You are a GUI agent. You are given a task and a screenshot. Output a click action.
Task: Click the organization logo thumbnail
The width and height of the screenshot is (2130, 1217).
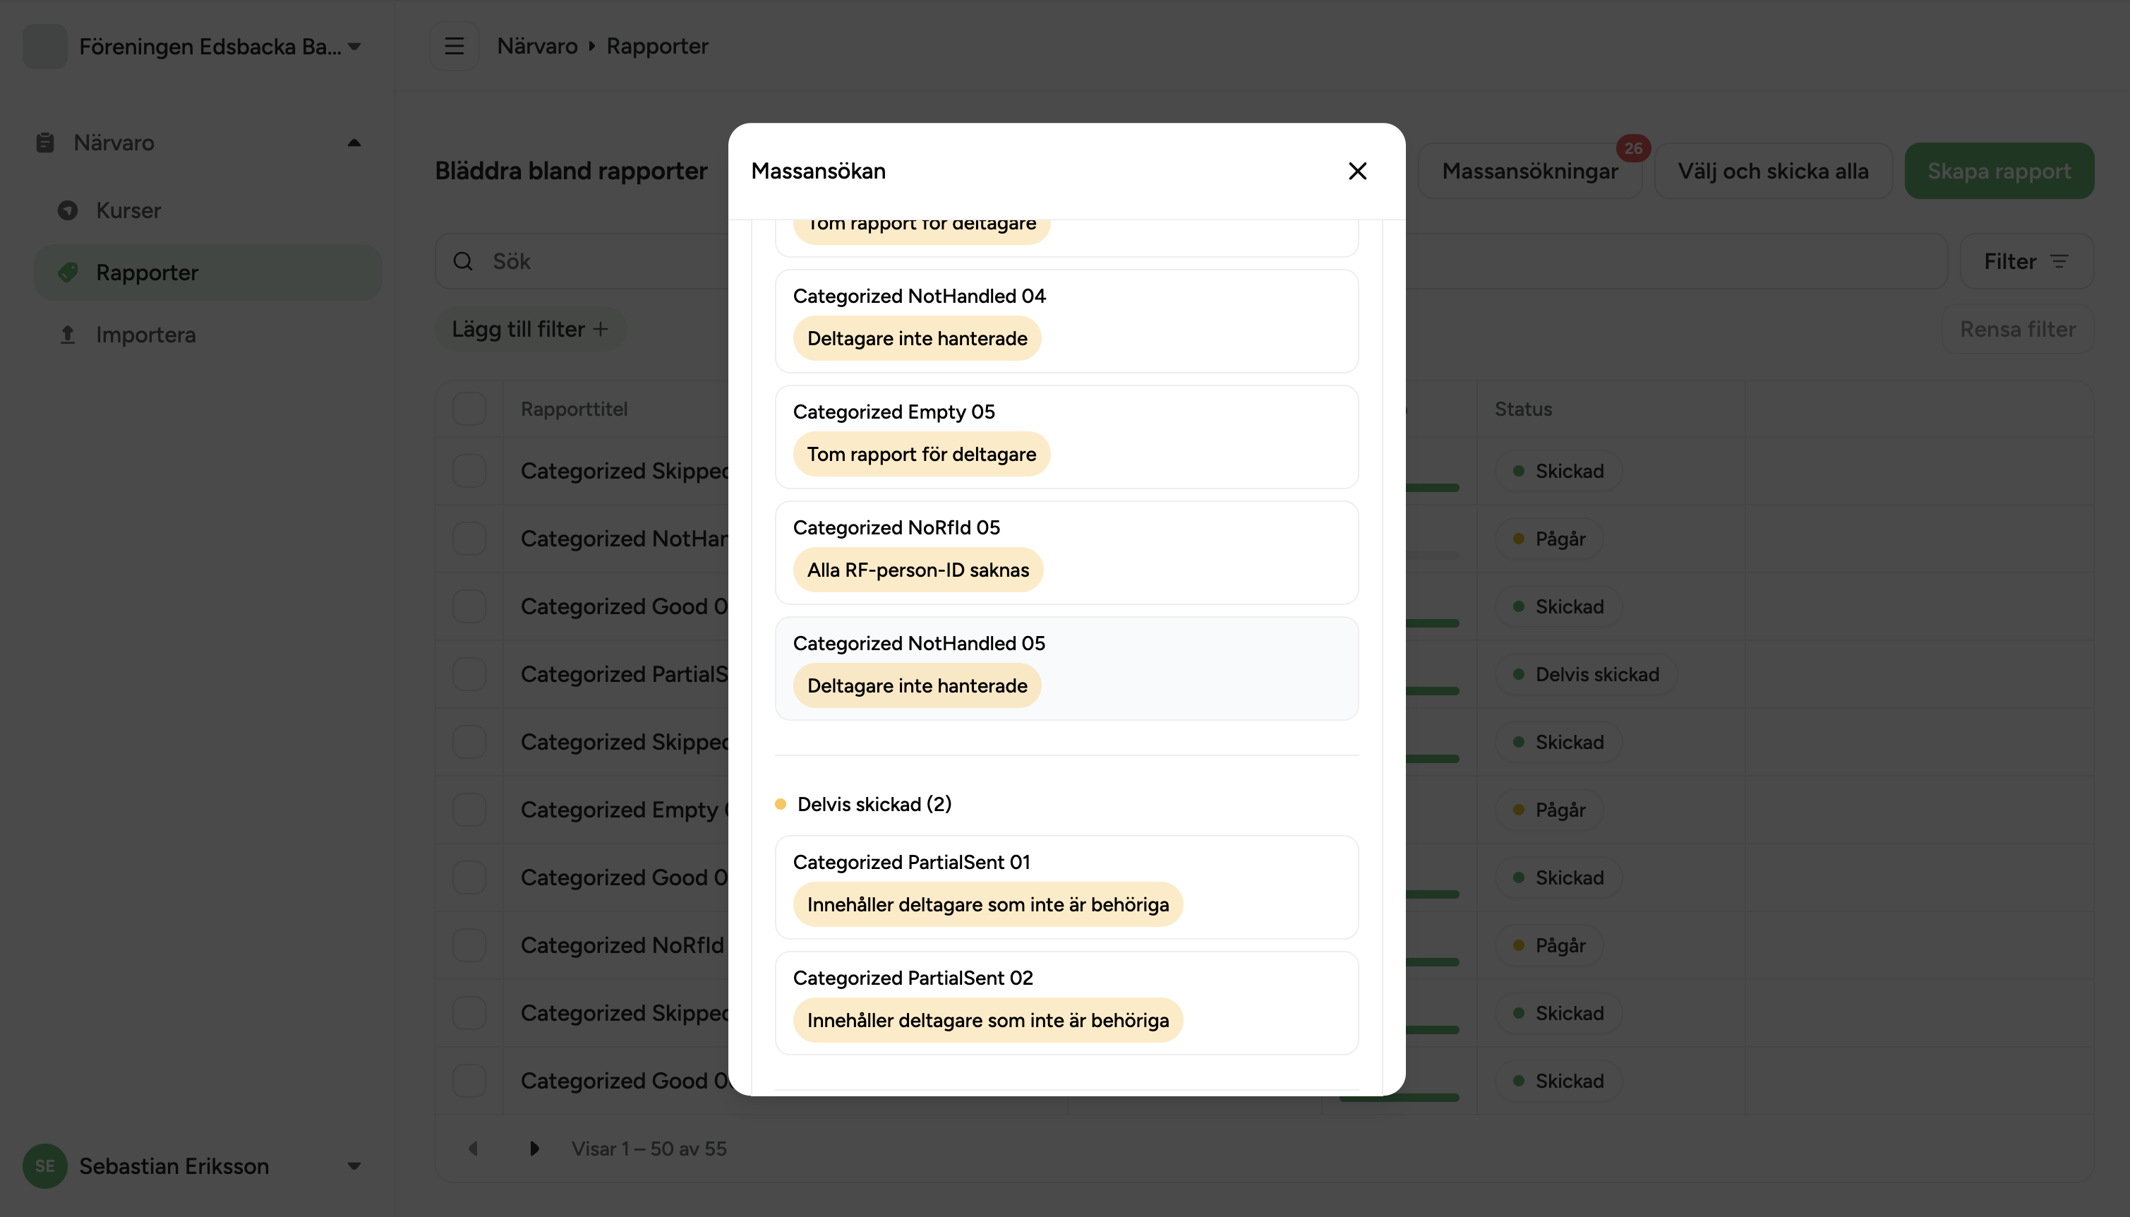coord(45,46)
